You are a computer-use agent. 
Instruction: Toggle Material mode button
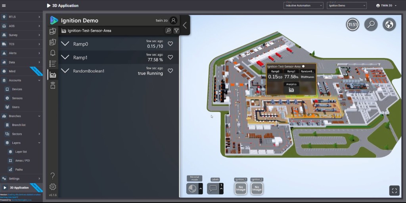click(x=192, y=188)
